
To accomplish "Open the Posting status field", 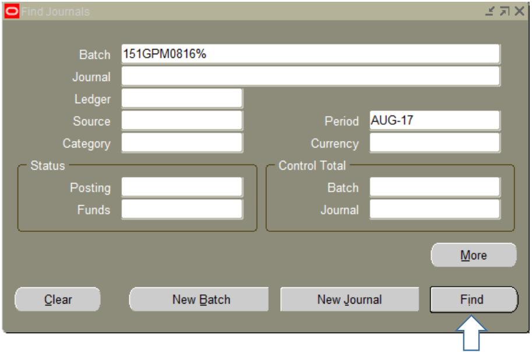I will point(182,188).
